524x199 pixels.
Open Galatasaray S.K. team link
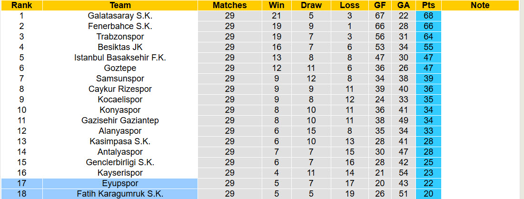tap(120, 16)
